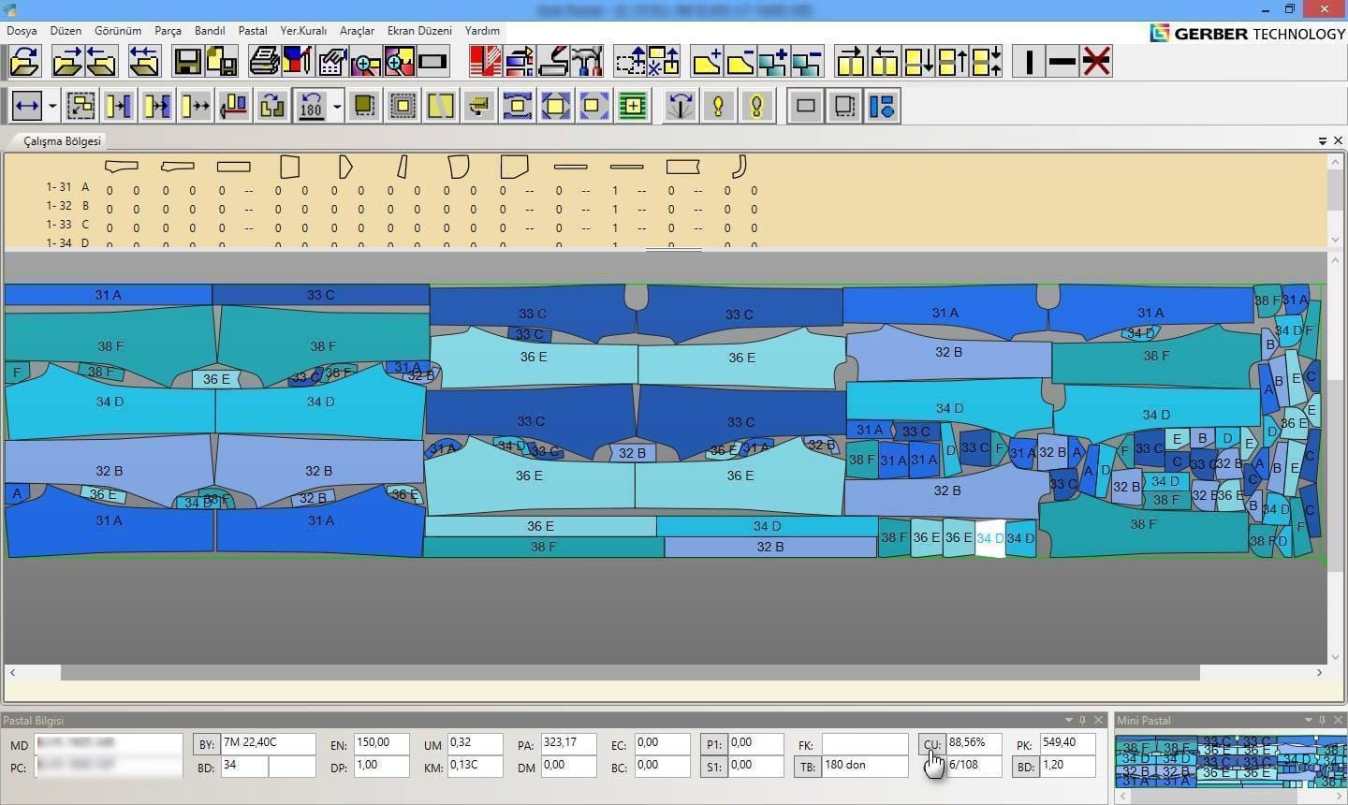Click the white highlighted 34 D piece
The image size is (1348, 805).
point(989,538)
